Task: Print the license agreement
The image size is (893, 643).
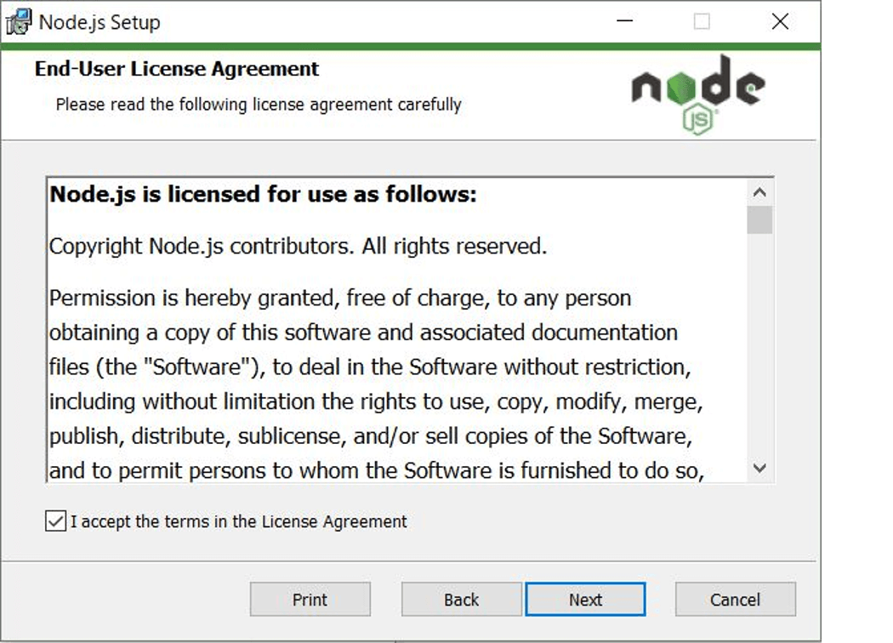Action: 310,599
